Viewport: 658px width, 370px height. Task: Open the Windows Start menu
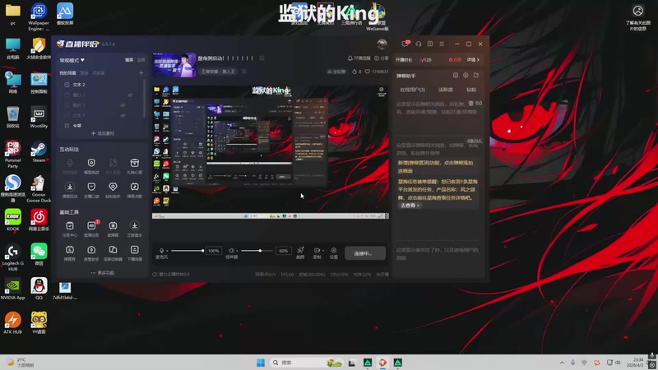pos(261,363)
